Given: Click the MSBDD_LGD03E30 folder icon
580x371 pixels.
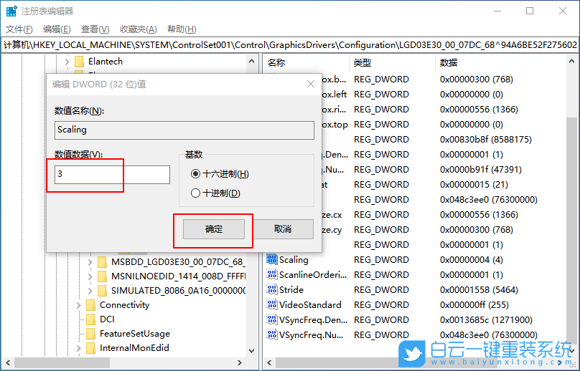Looking at the screenshot, I should pyautogui.click(x=102, y=262).
